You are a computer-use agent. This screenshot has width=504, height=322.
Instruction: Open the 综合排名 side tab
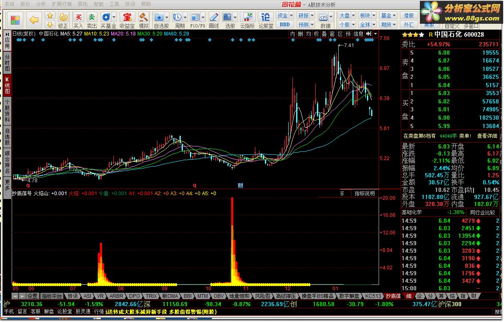coord(7,162)
